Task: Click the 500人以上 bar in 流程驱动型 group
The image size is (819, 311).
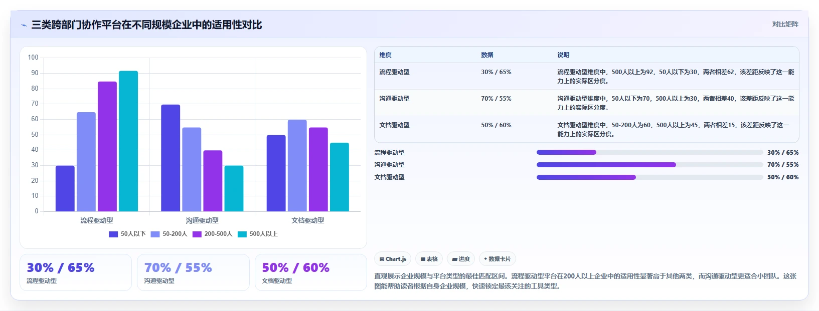Action: (128, 141)
